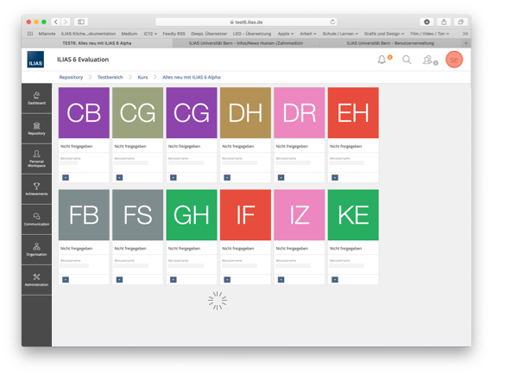Click the Organisation sidebar icon

[36, 249]
